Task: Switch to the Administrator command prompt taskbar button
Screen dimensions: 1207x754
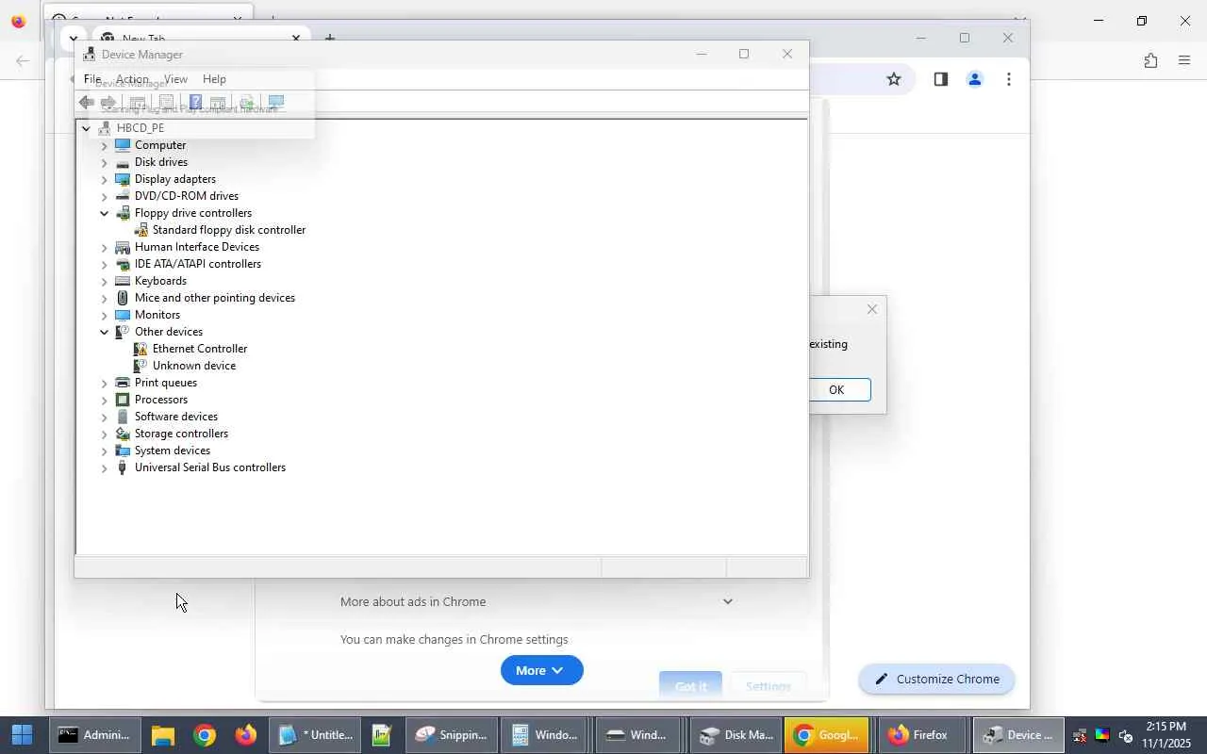Action: (x=93, y=735)
